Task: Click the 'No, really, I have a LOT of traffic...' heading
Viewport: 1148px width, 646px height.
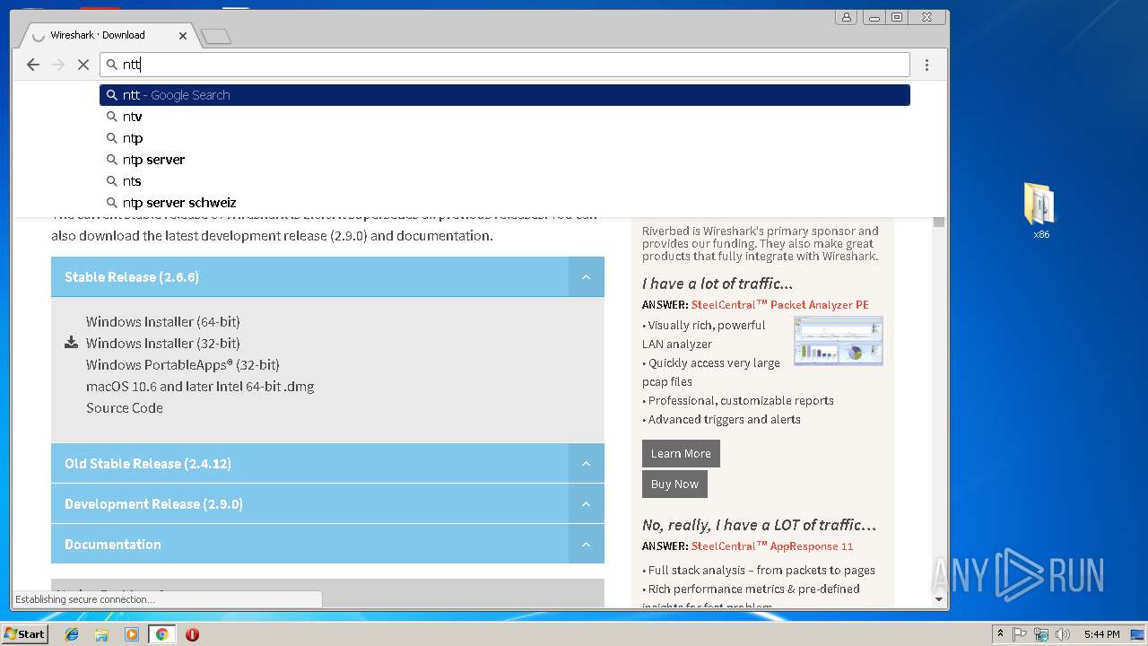Action: click(x=759, y=525)
